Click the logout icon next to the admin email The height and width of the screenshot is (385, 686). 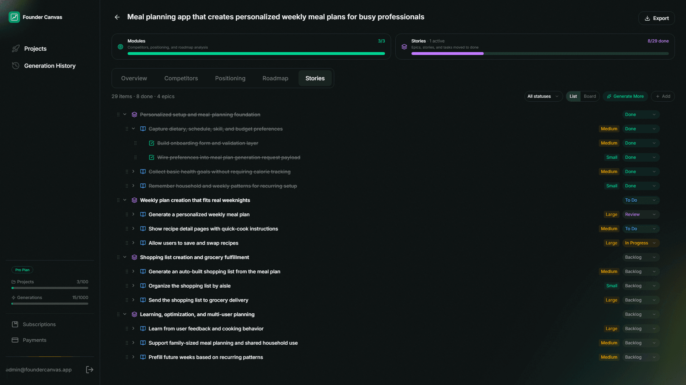(90, 369)
